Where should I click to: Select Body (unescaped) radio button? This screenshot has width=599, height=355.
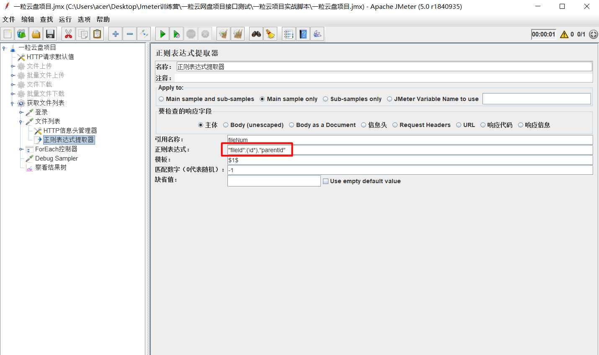coord(226,125)
